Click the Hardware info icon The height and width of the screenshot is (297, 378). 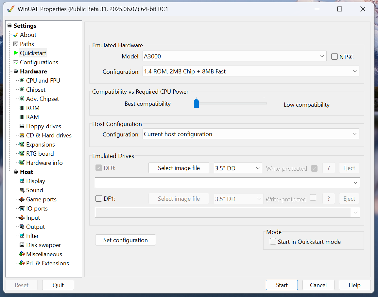click(22, 163)
